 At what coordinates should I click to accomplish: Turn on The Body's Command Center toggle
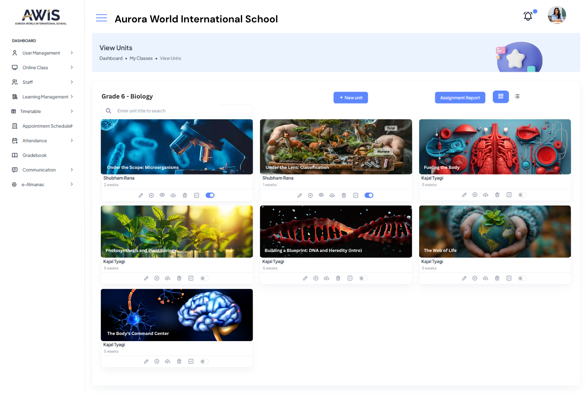[204, 361]
